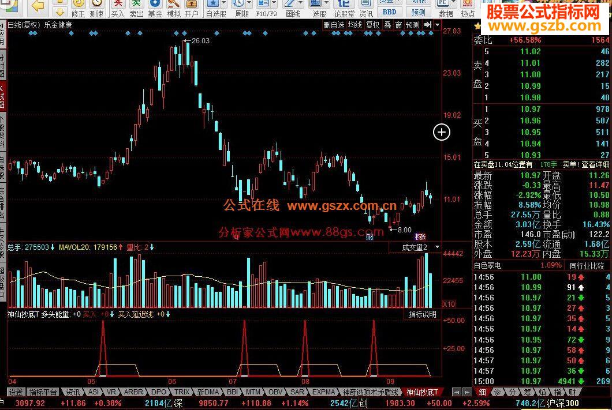Click the BBD toolbar button

click(389, 12)
